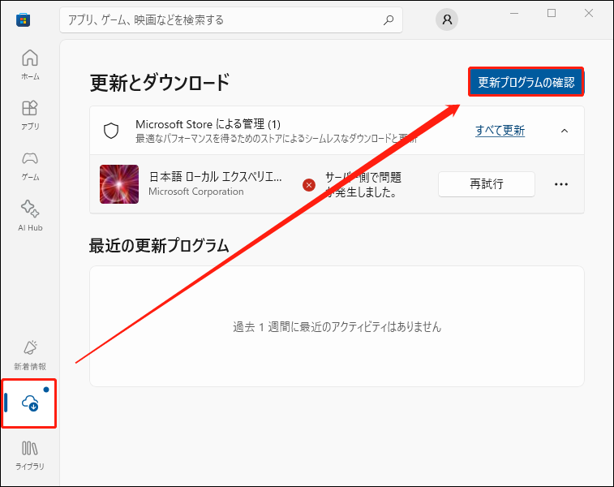Click the 更新とダウンロード page title

[x=160, y=83]
